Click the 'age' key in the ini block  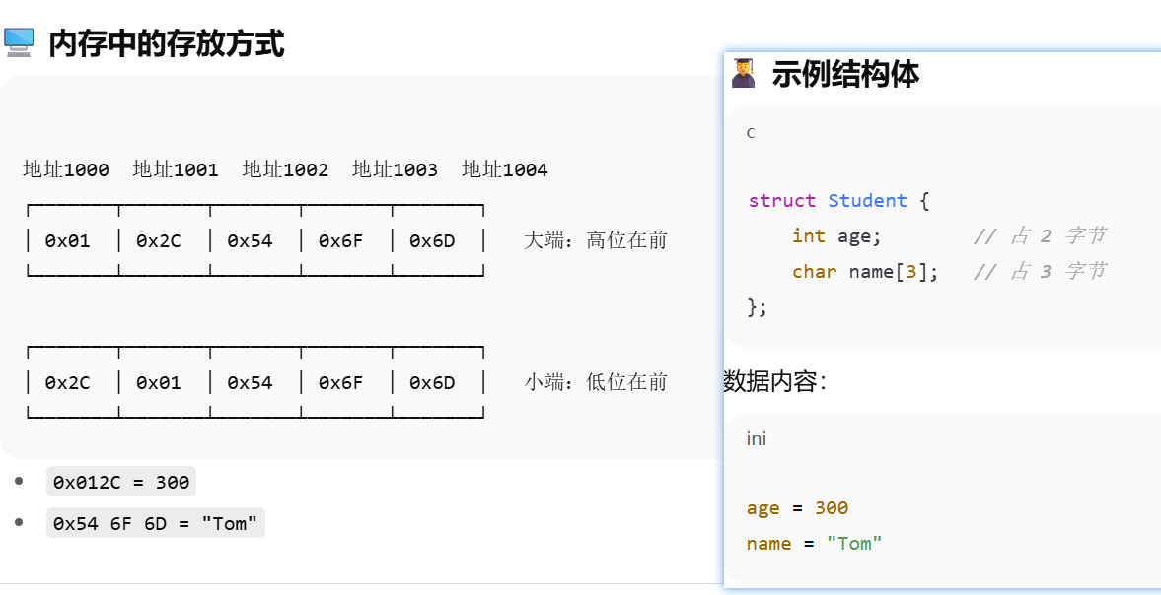click(x=763, y=508)
